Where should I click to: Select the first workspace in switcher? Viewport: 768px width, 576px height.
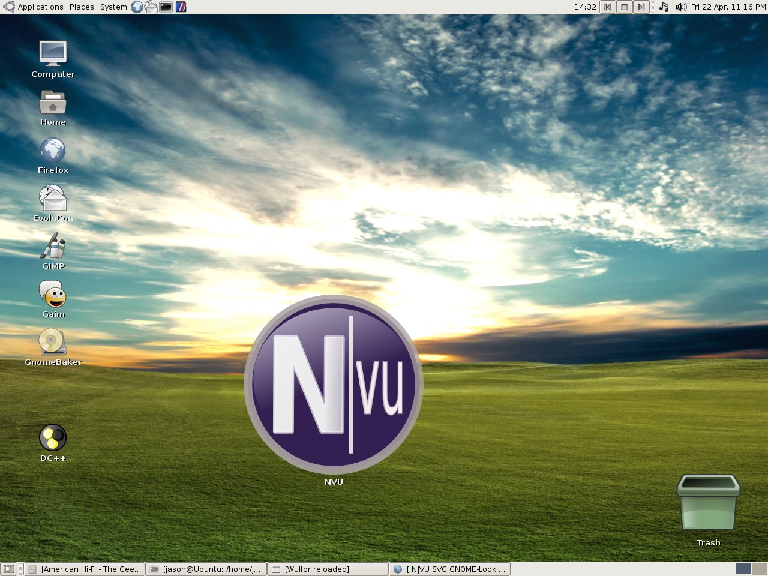click(743, 569)
